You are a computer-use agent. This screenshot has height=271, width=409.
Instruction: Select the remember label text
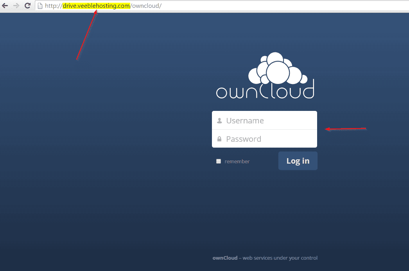click(237, 161)
